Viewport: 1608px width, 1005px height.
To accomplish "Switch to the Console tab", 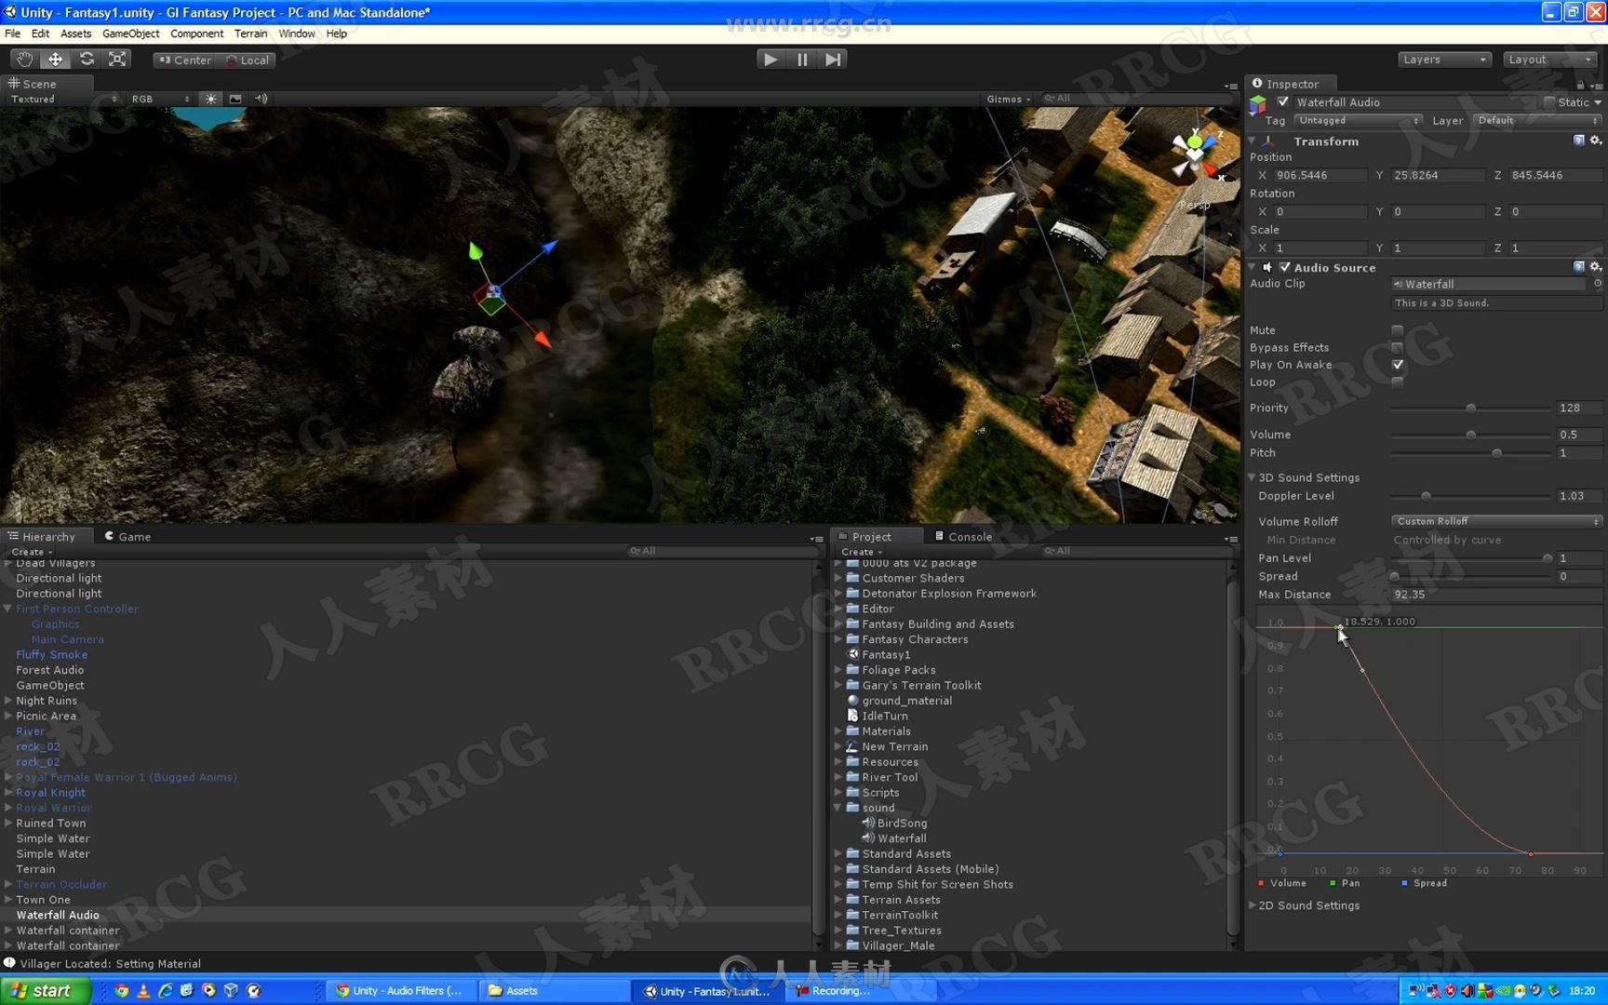I will (963, 536).
